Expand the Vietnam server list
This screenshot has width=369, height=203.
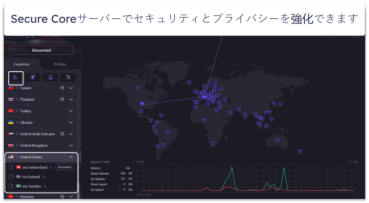tap(71, 197)
